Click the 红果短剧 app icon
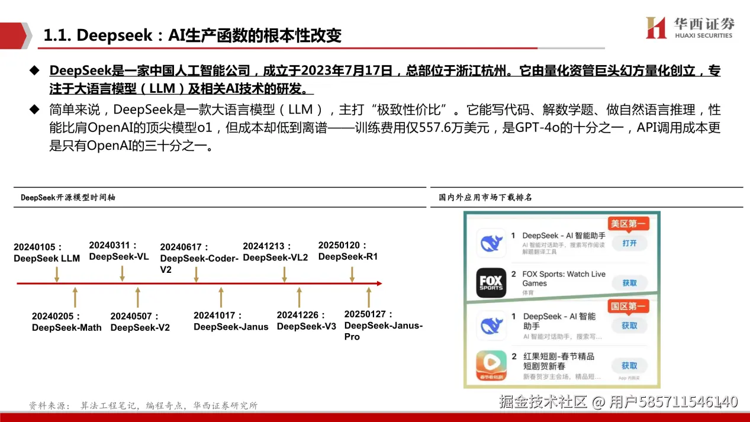Screen dimensions: 750x422 [491, 366]
